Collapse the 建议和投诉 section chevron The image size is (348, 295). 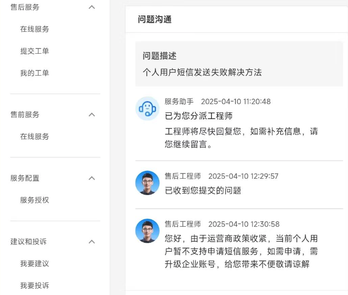pyautogui.click(x=92, y=242)
